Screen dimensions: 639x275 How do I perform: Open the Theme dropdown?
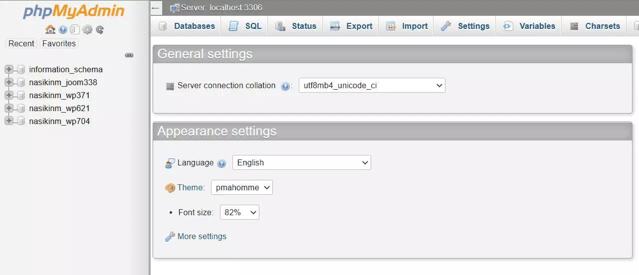click(241, 187)
